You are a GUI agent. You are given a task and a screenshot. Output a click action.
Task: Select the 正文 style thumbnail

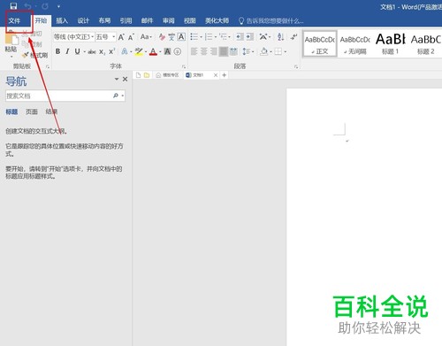click(x=320, y=44)
